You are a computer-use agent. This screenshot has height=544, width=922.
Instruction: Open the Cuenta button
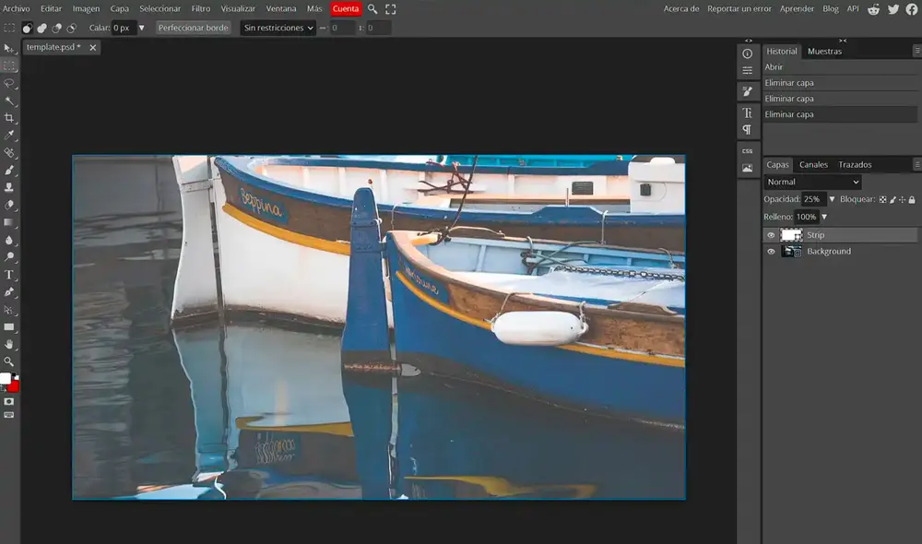coord(345,7)
